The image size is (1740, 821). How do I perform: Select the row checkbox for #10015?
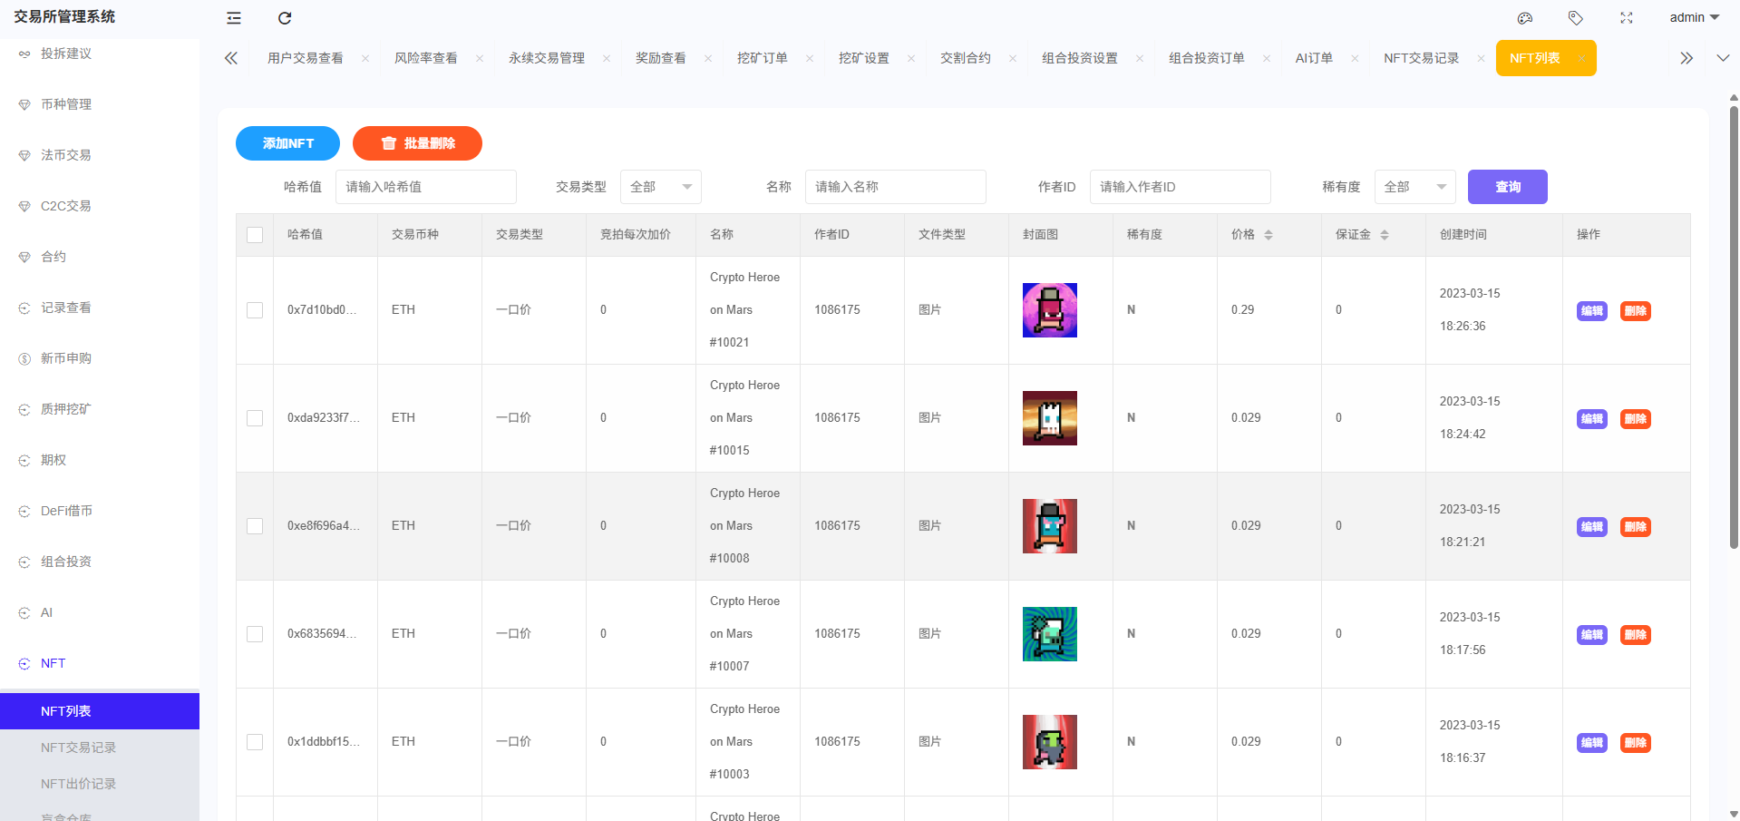point(255,418)
